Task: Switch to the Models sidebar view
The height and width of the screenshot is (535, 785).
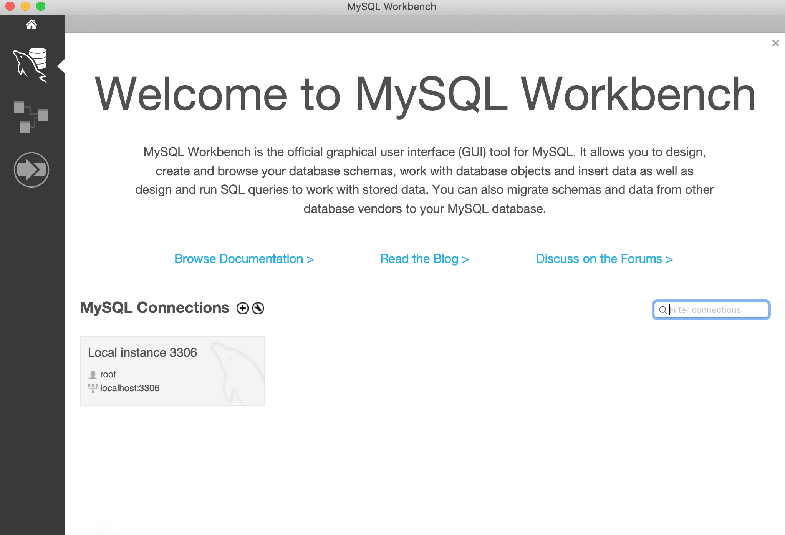Action: click(31, 116)
